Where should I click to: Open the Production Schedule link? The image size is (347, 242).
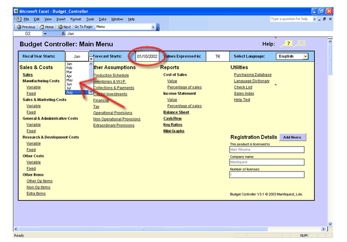pos(111,75)
